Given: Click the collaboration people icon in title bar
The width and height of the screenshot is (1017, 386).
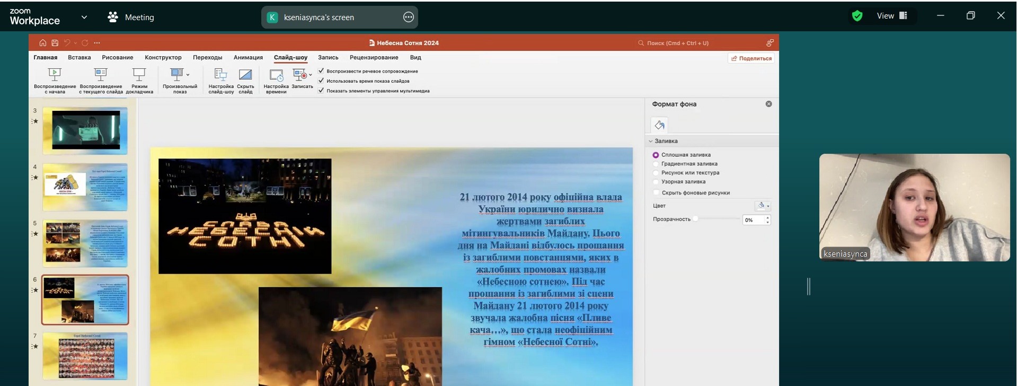Looking at the screenshot, I should pos(770,43).
